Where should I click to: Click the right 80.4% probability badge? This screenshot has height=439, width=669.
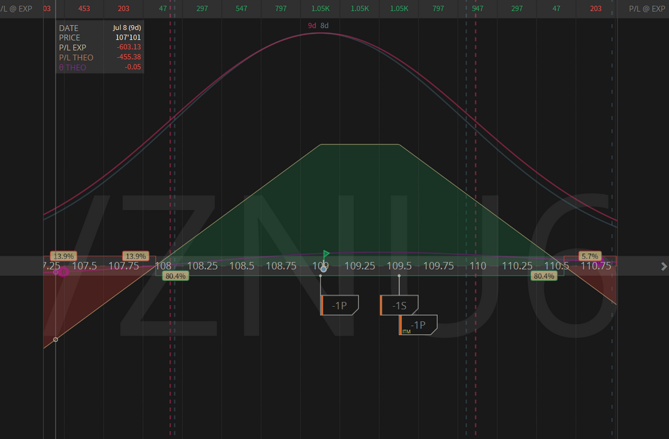544,276
